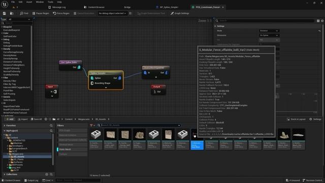Open the Mode Distance dropdown

(269, 30)
